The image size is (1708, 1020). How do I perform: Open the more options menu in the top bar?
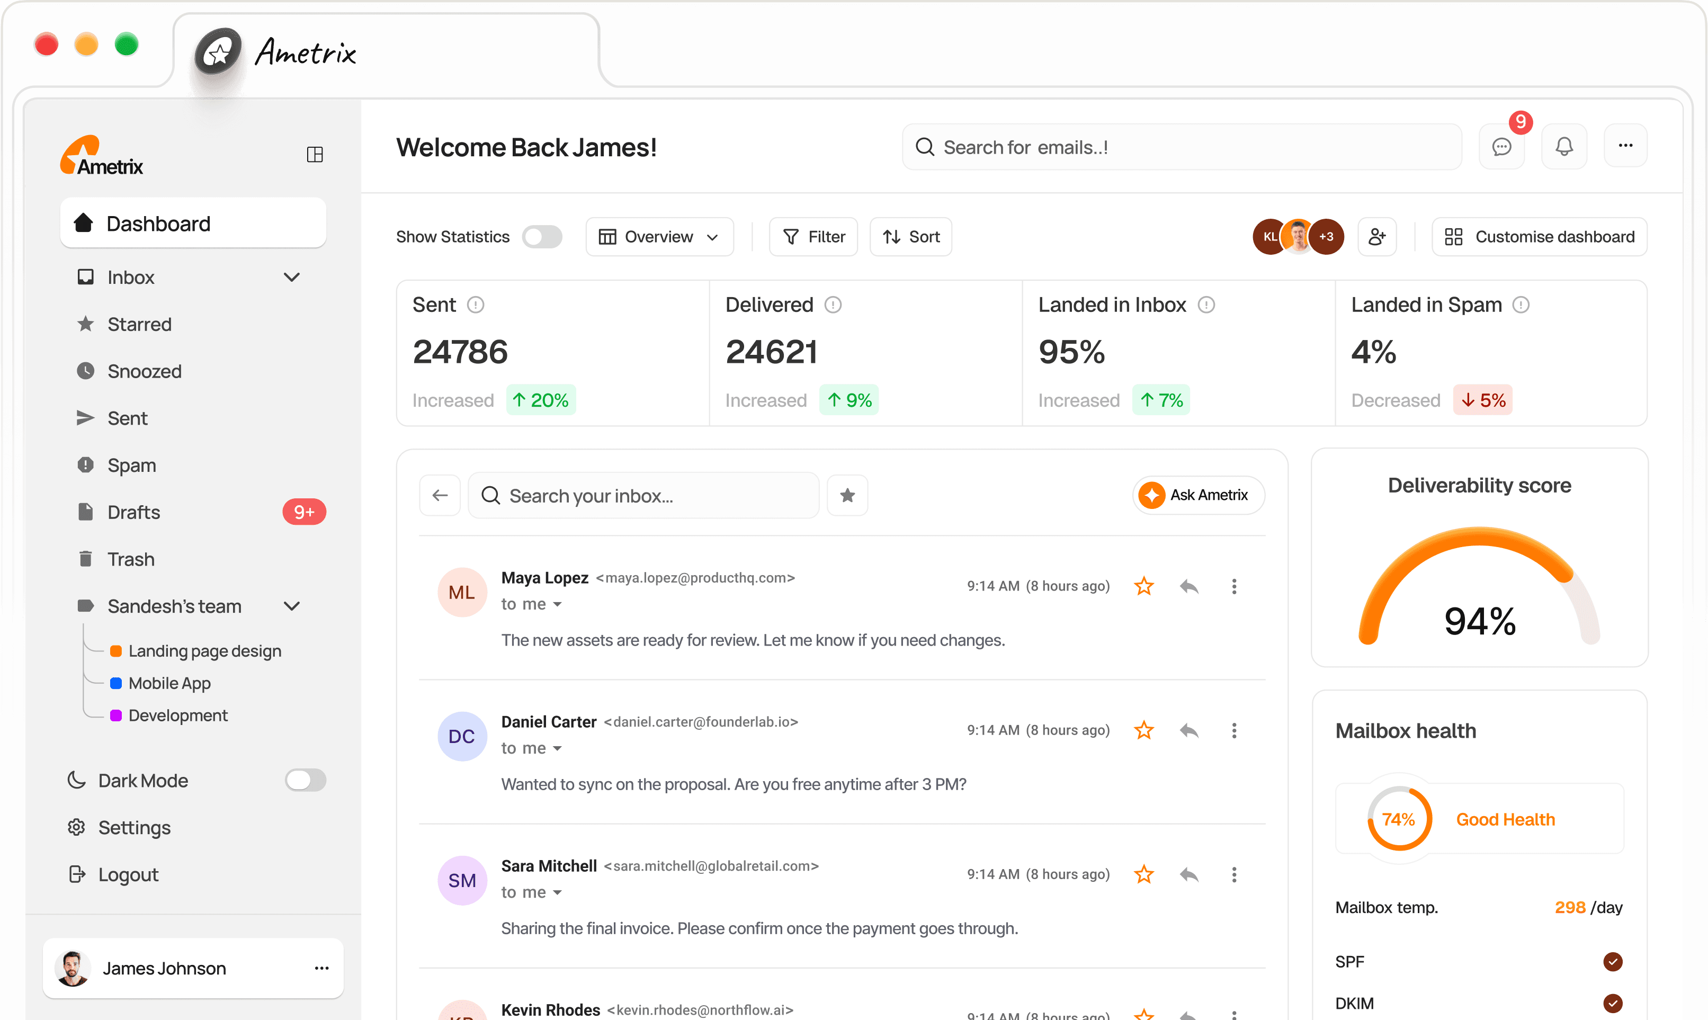[x=1626, y=146]
